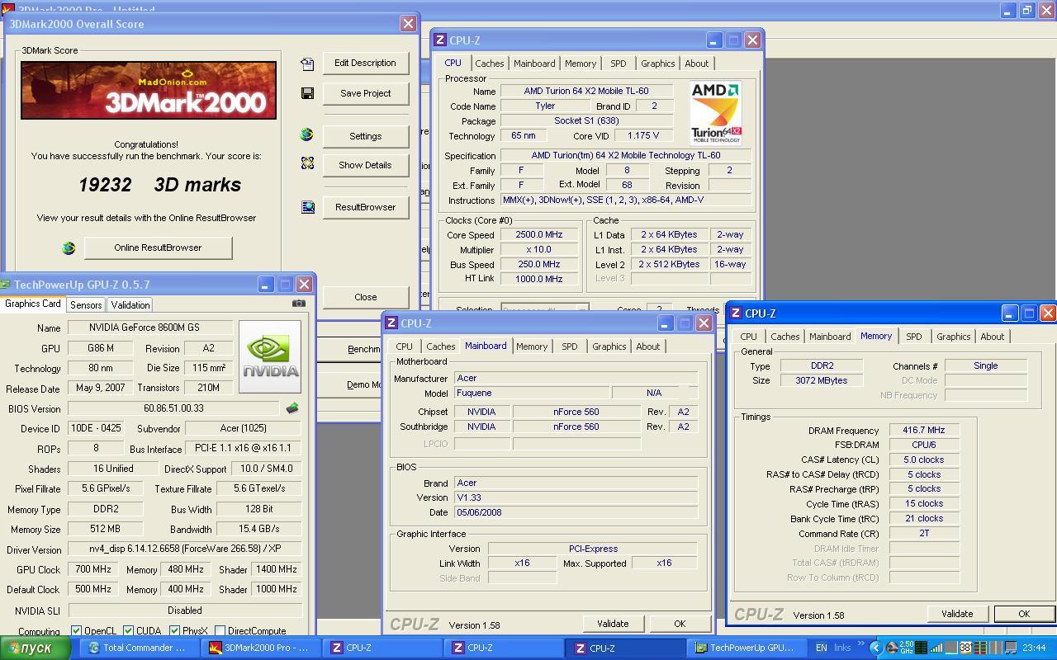This screenshot has width=1057, height=660.
Task: Save the BIOS using the chip icon
Action: coord(292,408)
